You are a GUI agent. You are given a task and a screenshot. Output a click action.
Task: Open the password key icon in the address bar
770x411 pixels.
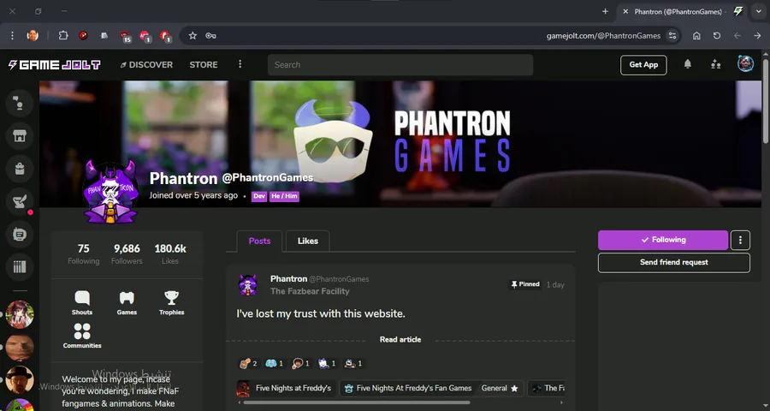pyautogui.click(x=210, y=36)
